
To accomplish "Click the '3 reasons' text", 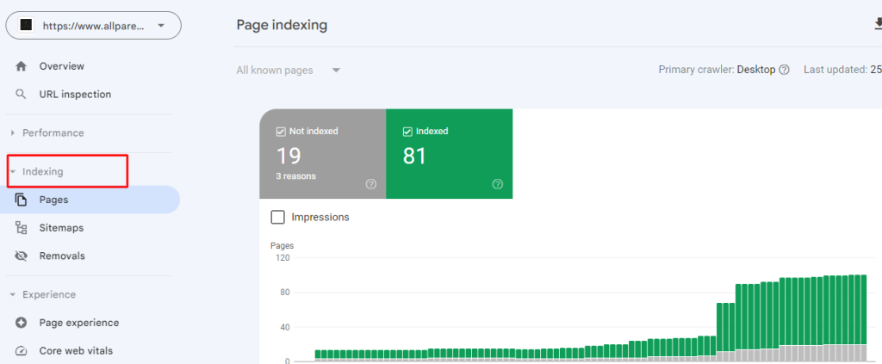I will click(296, 176).
